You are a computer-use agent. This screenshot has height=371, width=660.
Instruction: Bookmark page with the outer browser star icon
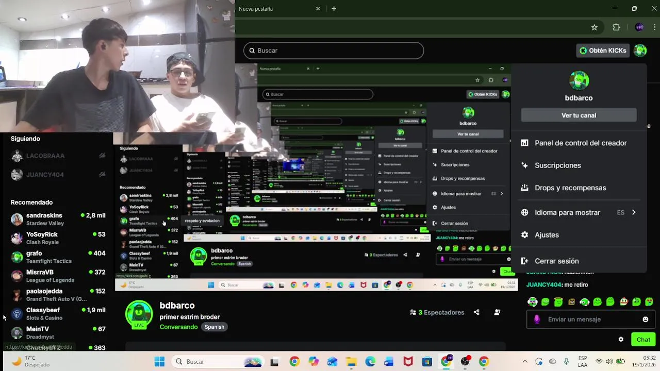(x=594, y=27)
